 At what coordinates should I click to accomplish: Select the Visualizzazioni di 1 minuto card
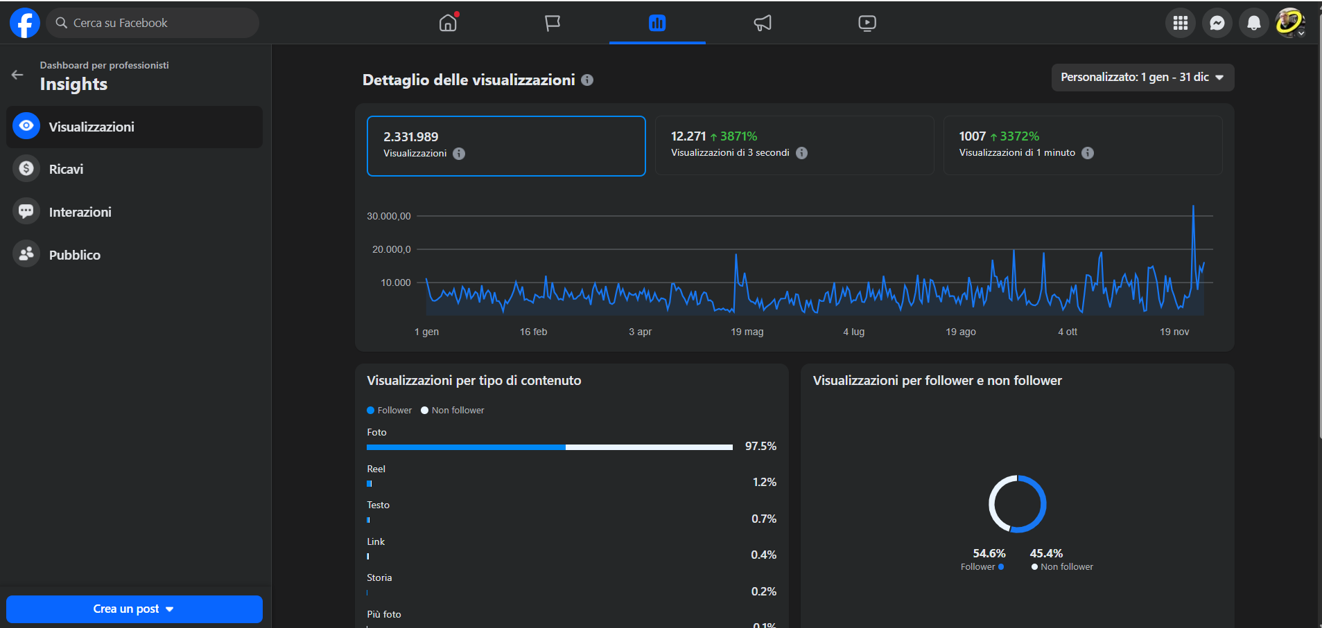tap(1082, 145)
